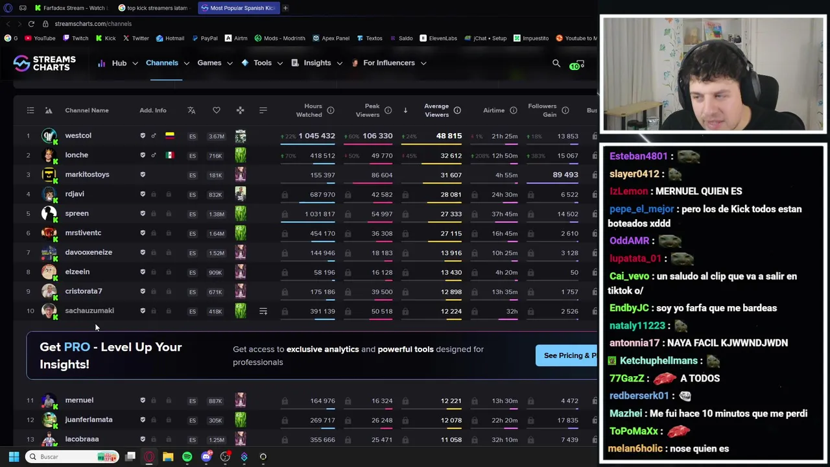
Task: Click the Opera GX icon in taskbar
Action: 149,457
